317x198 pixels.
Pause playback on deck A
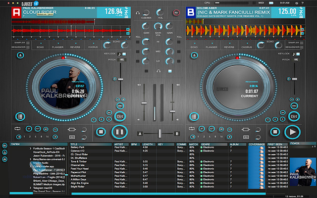click(x=119, y=132)
